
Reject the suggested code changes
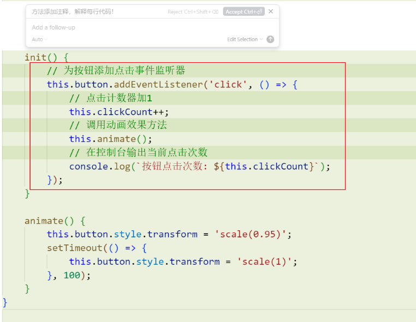[x=193, y=11]
